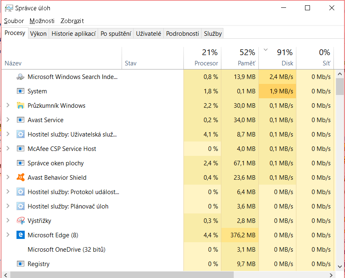Open the Možnosti menu
This screenshot has width=345, height=278.
point(42,21)
